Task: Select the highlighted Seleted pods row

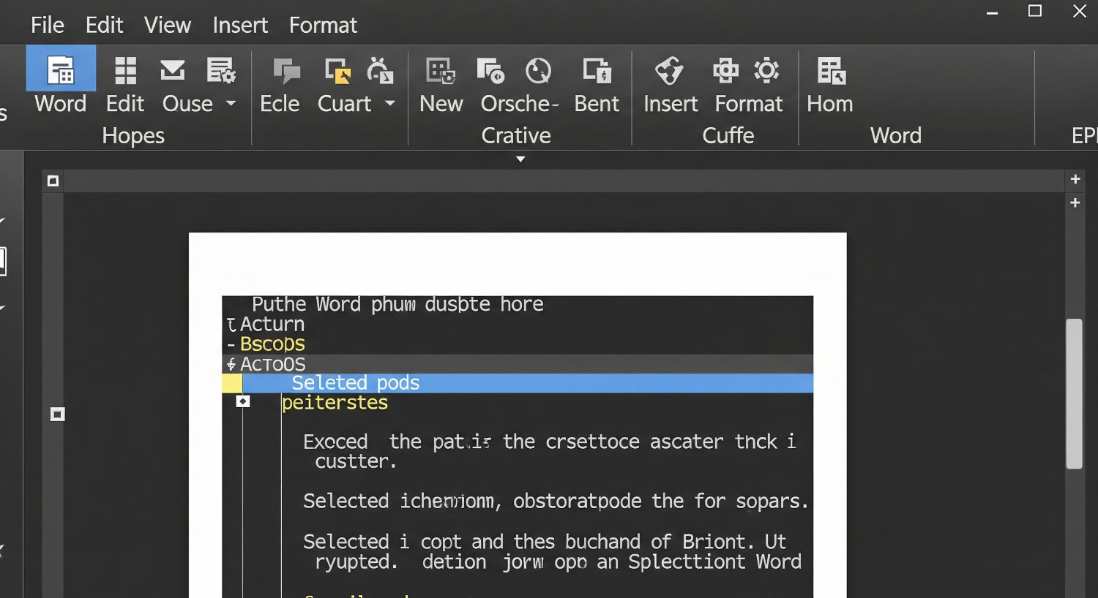Action: coord(527,383)
